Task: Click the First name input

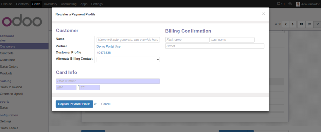Action: [187, 40]
